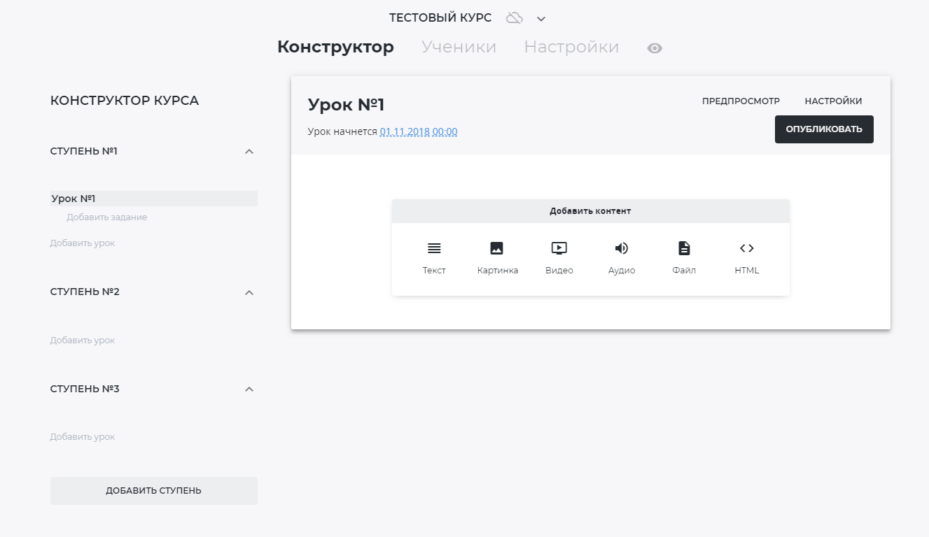Switch to the Конструктор tab
Viewport: 929px width, 537px height.
coord(335,47)
